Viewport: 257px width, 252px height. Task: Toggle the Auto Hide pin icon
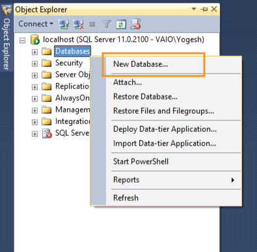click(204, 9)
